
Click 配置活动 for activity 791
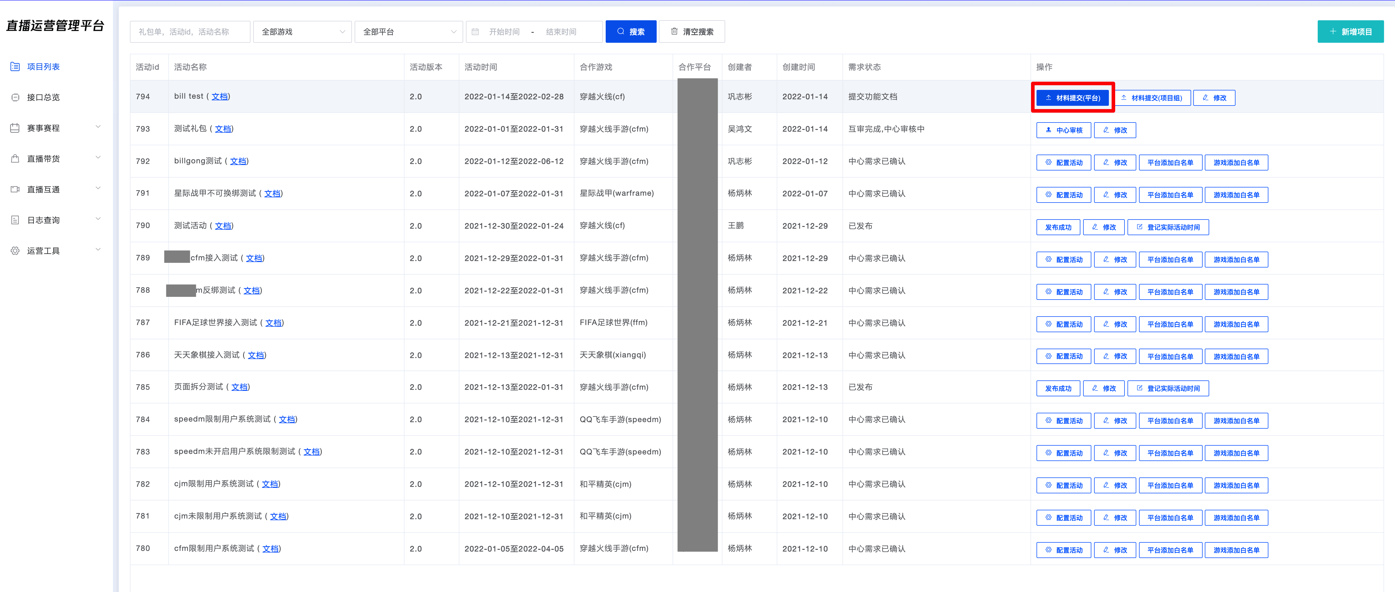tap(1064, 195)
